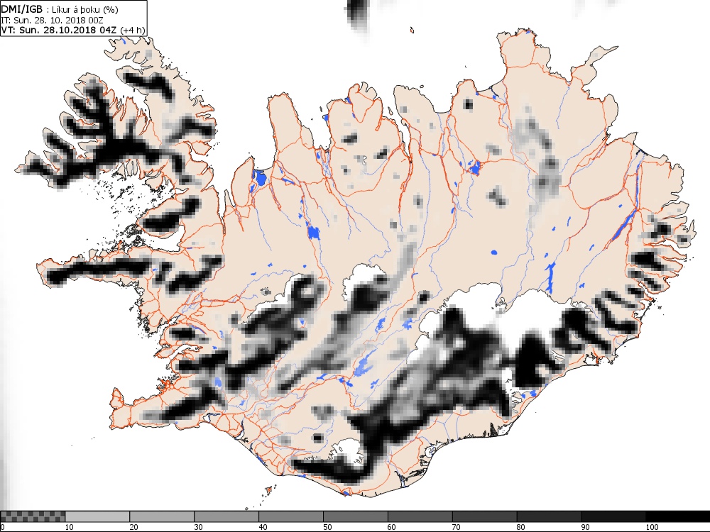Click the Vestmannaeyjar islands off the south coast

[270, 490]
